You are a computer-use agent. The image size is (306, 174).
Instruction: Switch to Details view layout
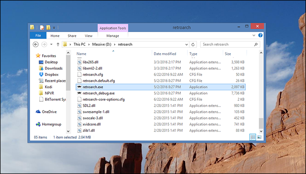tap(253, 137)
